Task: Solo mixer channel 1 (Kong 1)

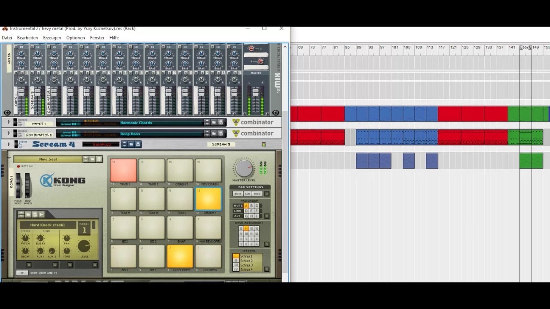Action: pos(22,73)
